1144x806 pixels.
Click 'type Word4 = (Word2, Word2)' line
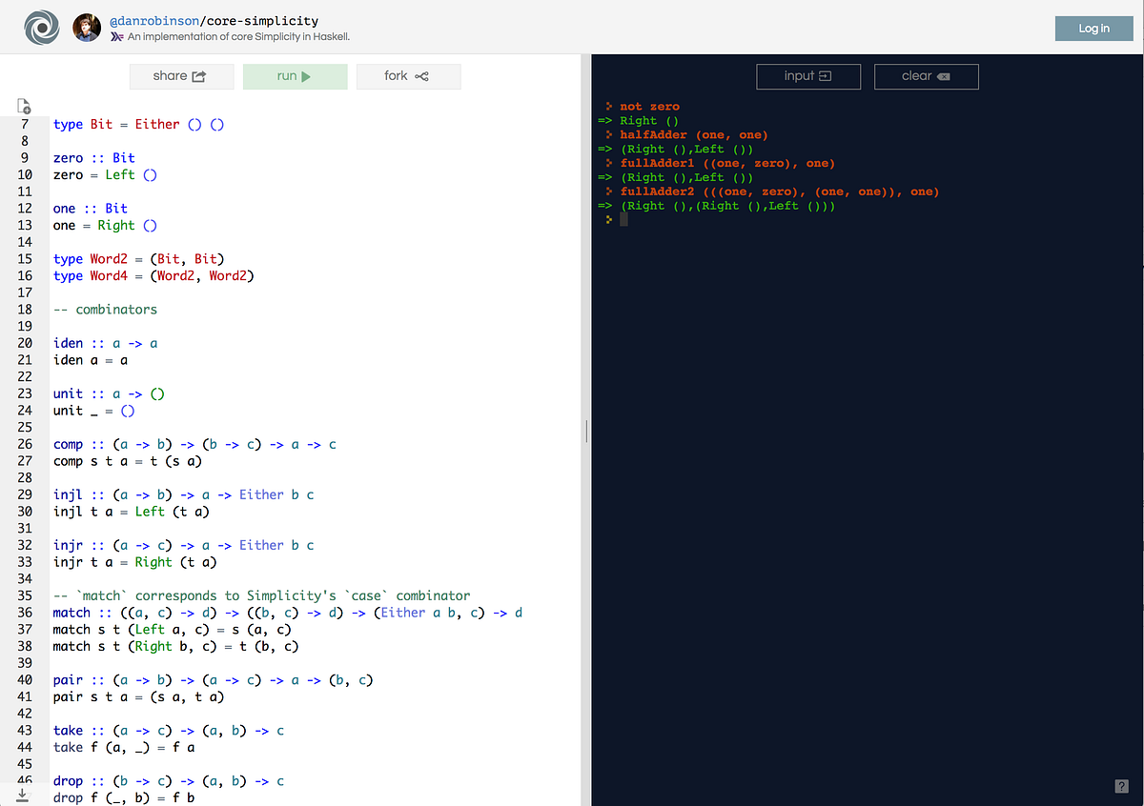click(153, 276)
